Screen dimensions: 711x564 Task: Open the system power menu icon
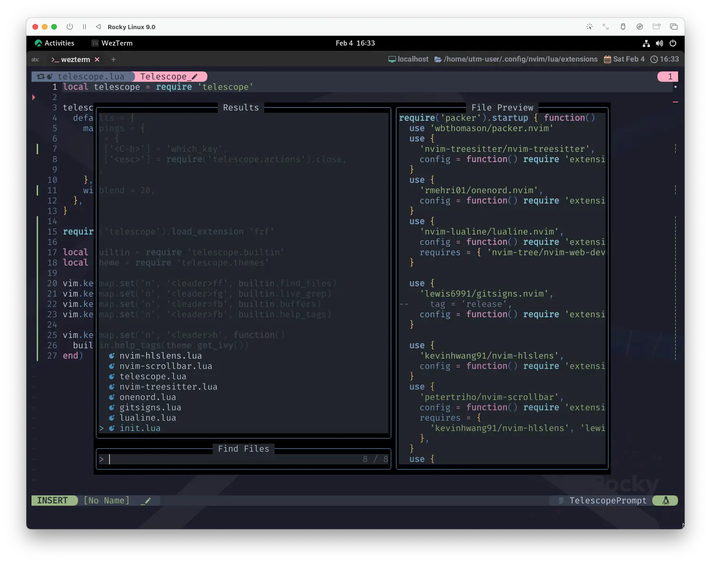[x=673, y=43]
